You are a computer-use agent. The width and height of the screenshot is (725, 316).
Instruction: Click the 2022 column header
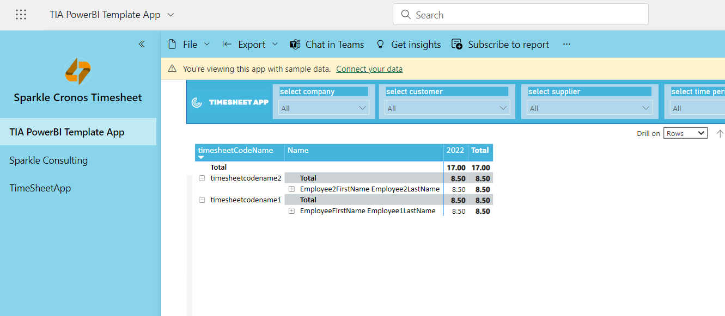coord(455,152)
